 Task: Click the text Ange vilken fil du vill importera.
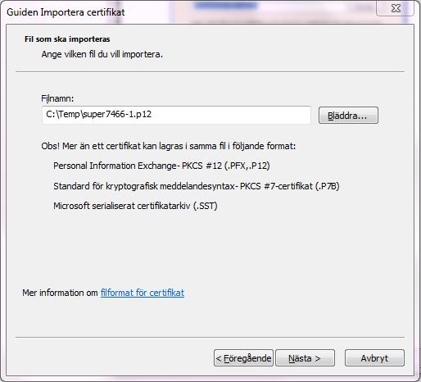(x=102, y=54)
